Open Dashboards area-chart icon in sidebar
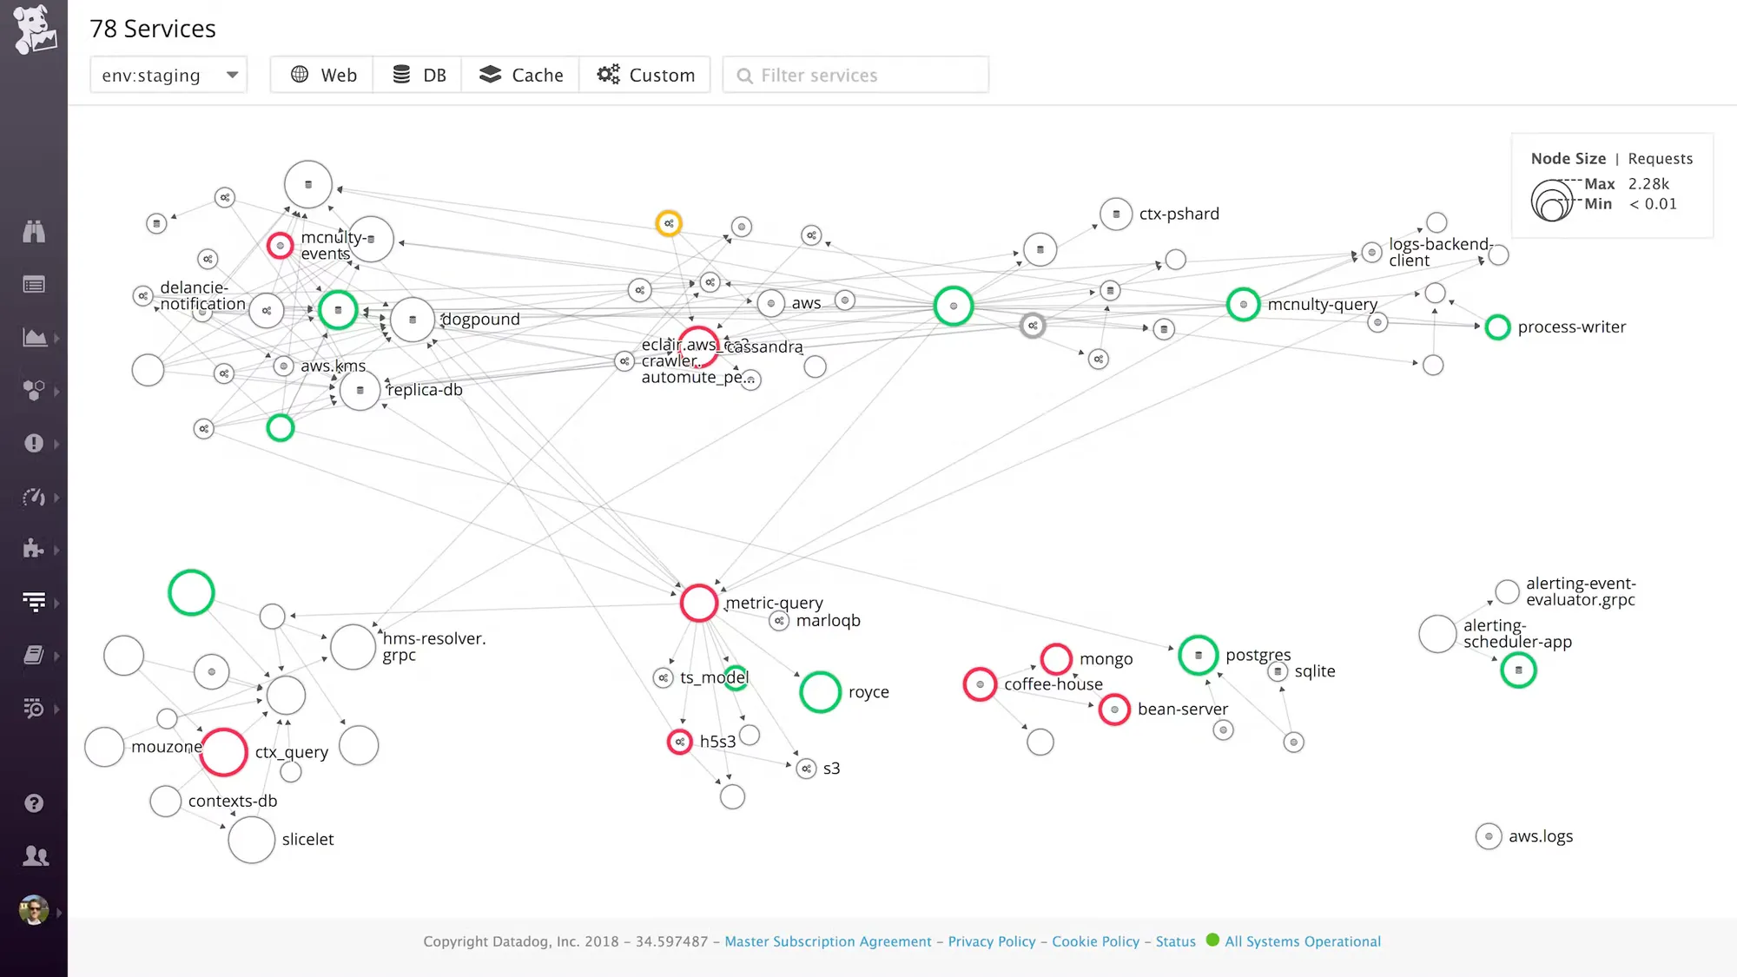The height and width of the screenshot is (977, 1737). click(x=34, y=338)
